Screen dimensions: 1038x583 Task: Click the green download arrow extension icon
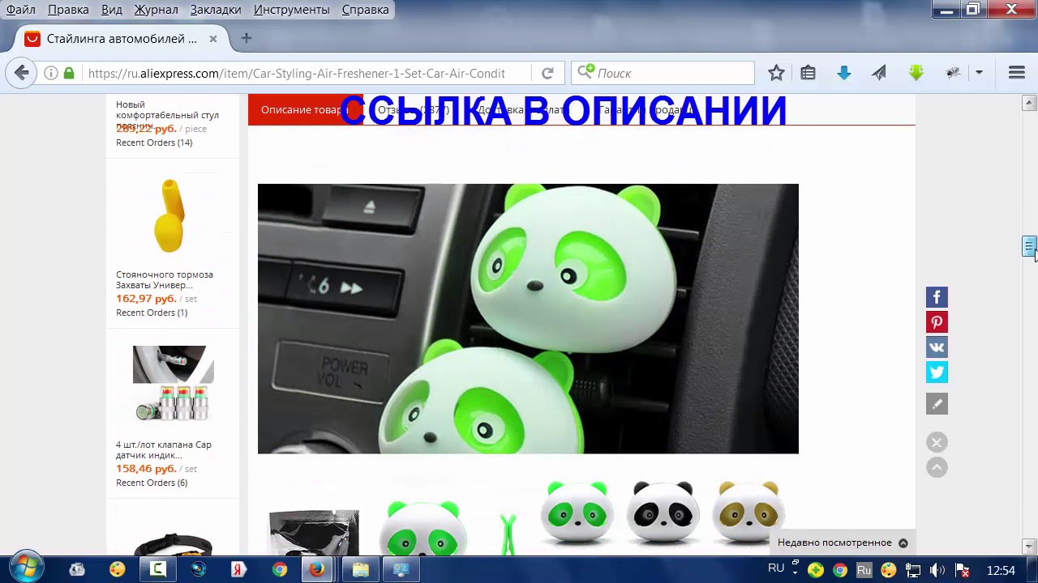coord(916,73)
